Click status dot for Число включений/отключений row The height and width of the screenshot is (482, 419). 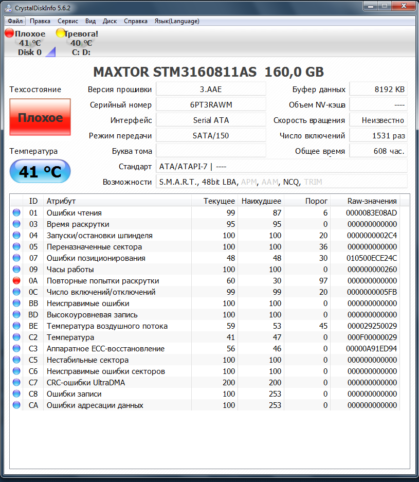[16, 292]
